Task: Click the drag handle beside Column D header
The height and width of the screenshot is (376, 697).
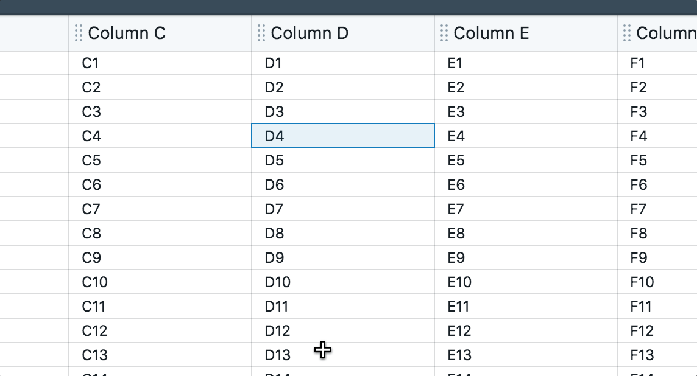Action: (261, 33)
